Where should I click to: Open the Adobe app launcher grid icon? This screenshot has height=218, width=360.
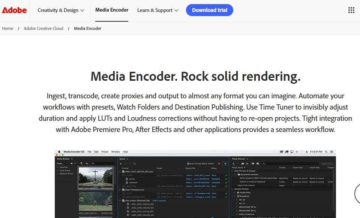(351, 10)
